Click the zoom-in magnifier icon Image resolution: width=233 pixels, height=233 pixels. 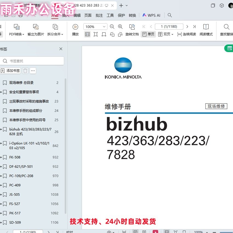coord(120,27)
